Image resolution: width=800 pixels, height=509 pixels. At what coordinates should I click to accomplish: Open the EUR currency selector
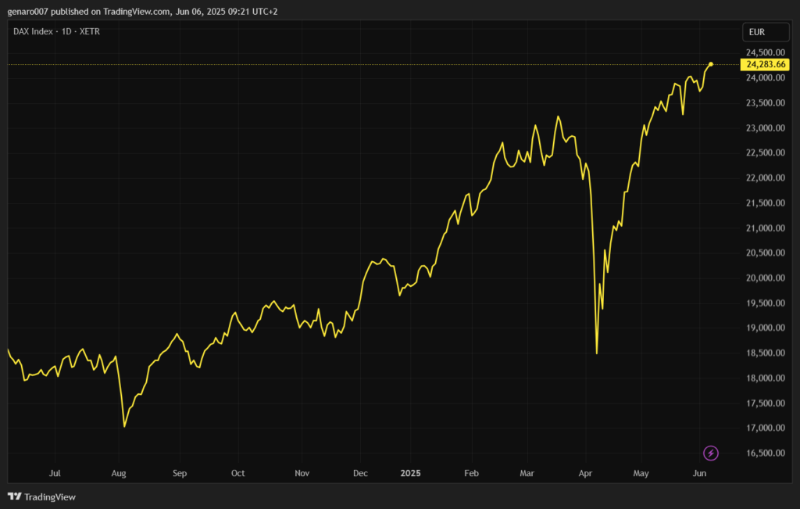click(x=766, y=32)
